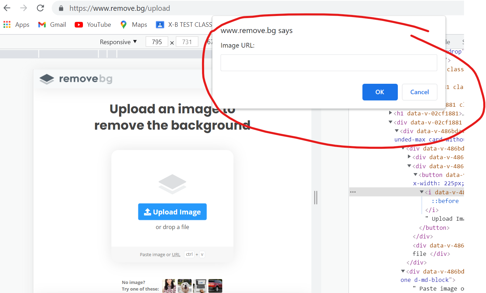This screenshot has height=293, width=486.
Task: Collapse the button element node
Action: 415,175
